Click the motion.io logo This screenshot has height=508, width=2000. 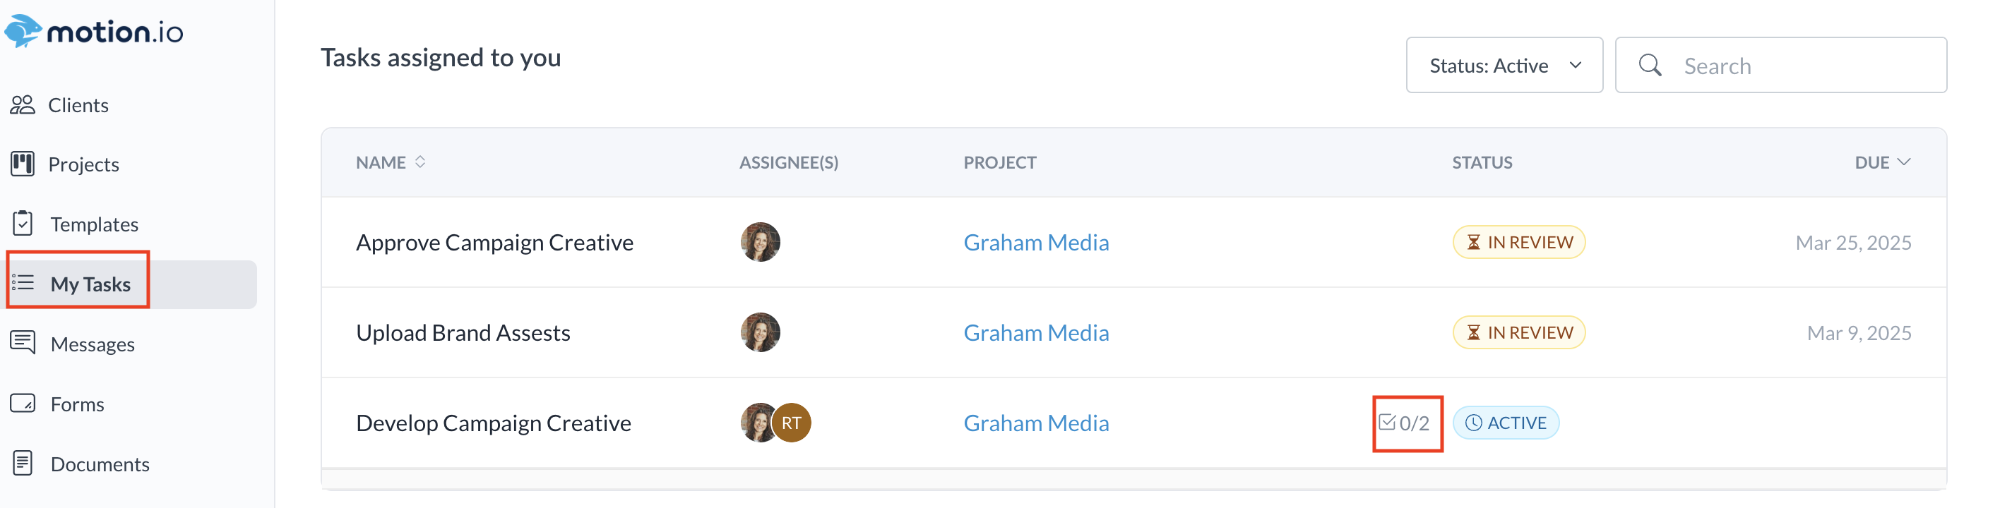[x=94, y=32]
